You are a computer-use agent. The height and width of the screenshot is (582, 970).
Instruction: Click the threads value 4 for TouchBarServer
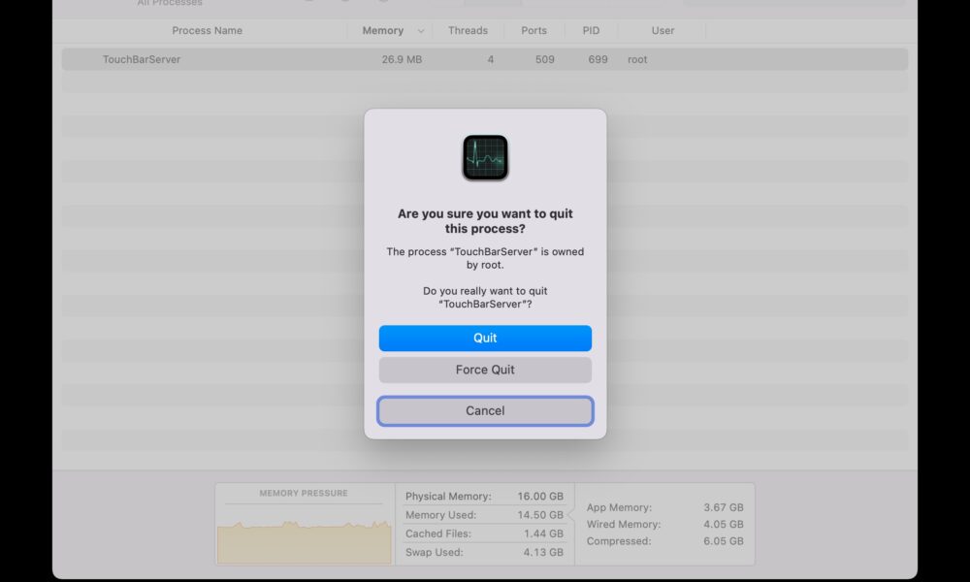(x=491, y=59)
